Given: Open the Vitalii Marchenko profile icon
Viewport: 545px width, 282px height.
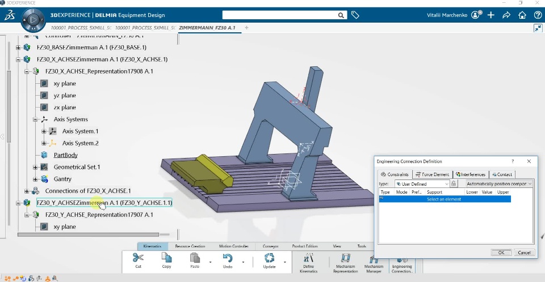Looking at the screenshot, I should tap(476, 15).
